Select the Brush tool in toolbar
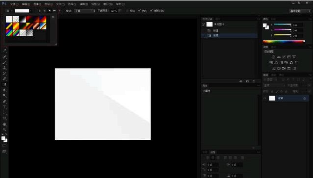The image size is (313, 178). click(4, 62)
